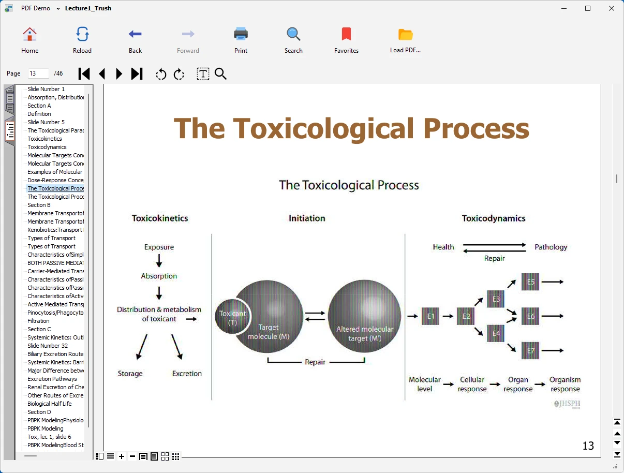Viewport: 624px width, 473px height.
Task: Rotate page clockwise
Action: point(179,75)
